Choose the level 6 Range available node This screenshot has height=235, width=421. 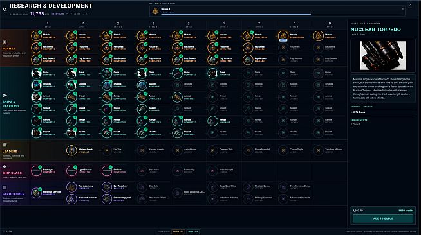(x=212, y=121)
